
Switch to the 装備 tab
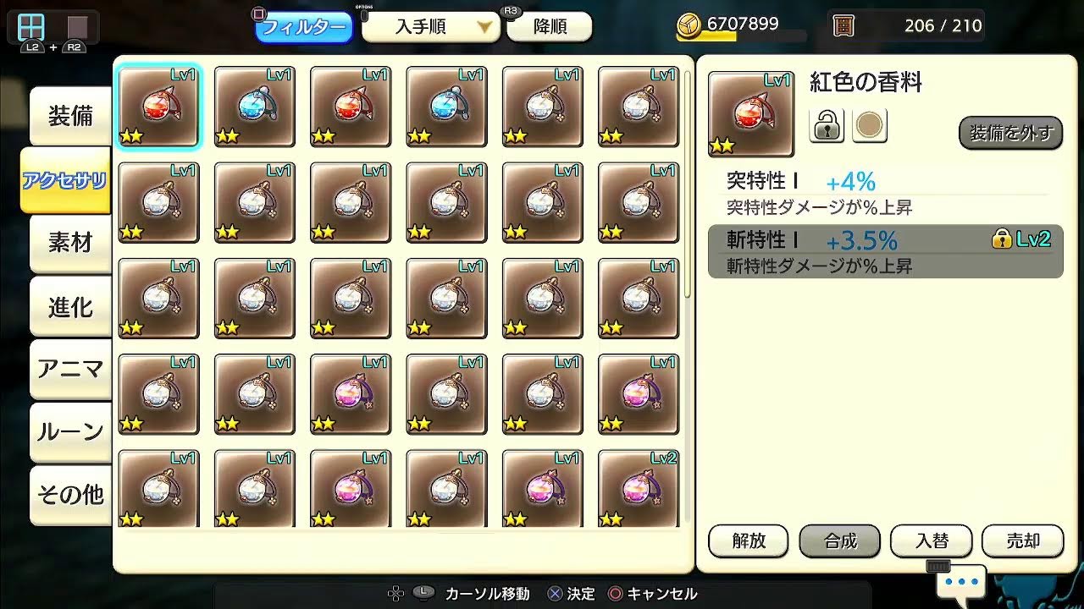[x=70, y=116]
